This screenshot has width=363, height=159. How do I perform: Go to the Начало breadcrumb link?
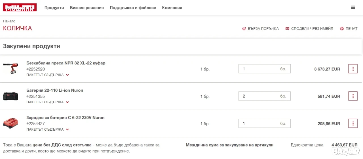click(9, 21)
